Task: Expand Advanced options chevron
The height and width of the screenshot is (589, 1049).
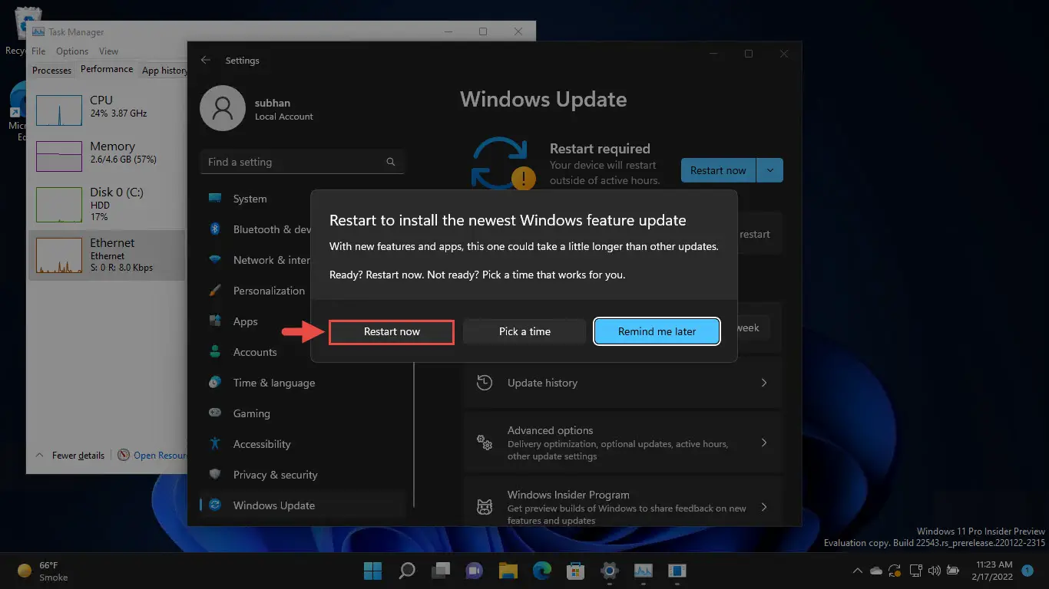Action: 764,443
